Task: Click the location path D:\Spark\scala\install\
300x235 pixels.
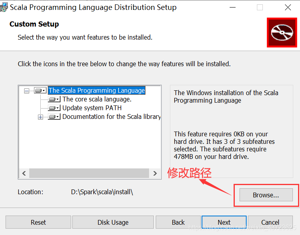Action: click(102, 192)
